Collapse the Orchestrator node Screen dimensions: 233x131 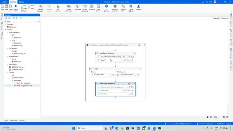pyautogui.click(x=8, y=48)
